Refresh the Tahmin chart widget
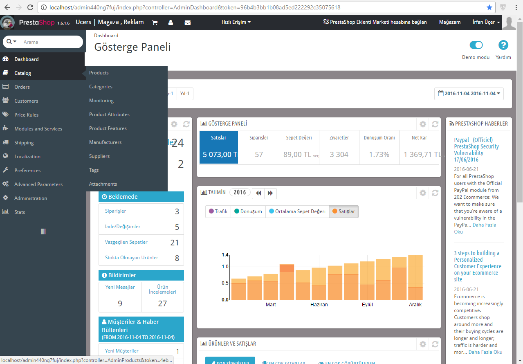 click(435, 193)
